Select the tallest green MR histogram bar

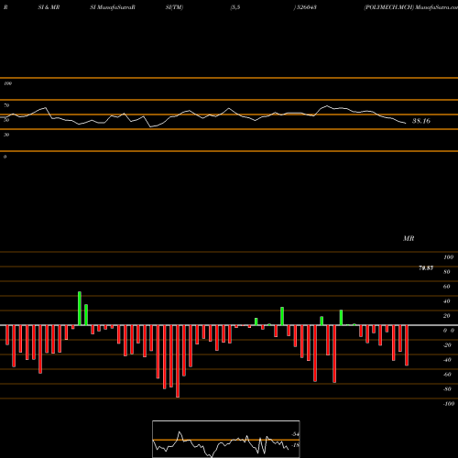[80, 309]
